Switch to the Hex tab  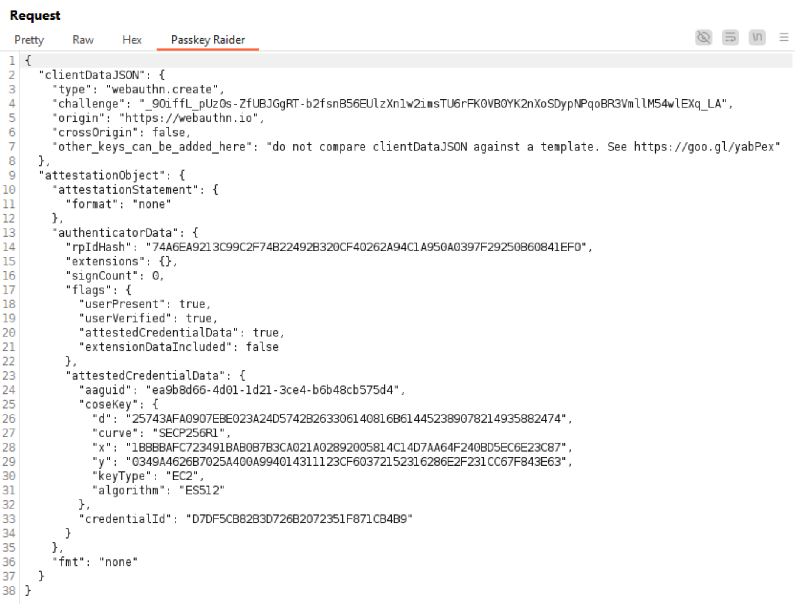tap(132, 40)
